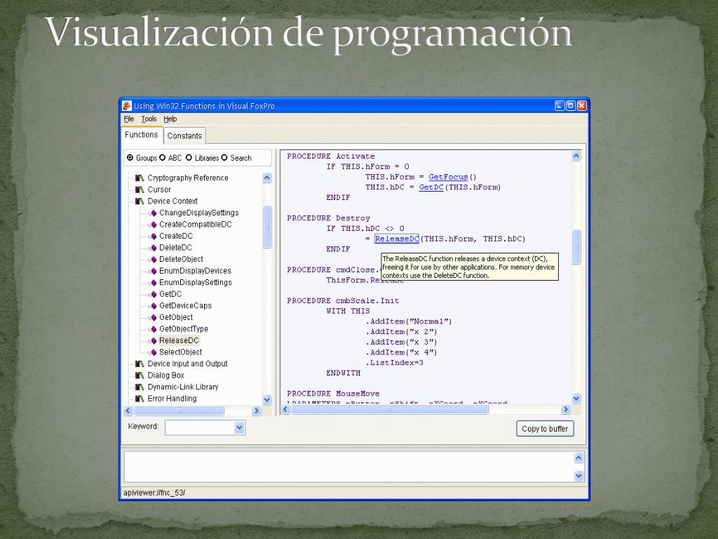Click the tree list scroll up arrow
The height and width of the screenshot is (539, 718).
pyautogui.click(x=267, y=178)
